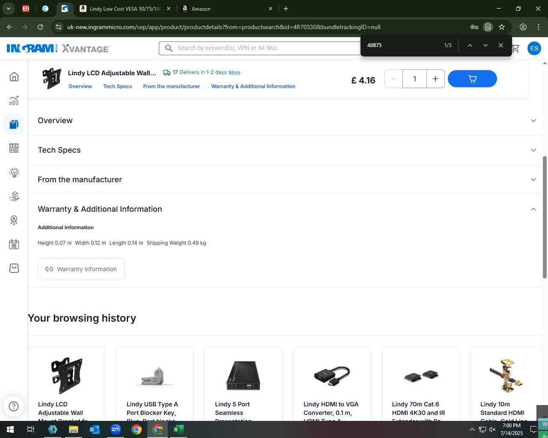The image size is (548, 438).
Task: Open Lindy 10m Standard HDMI cable card
Action: 506,383
